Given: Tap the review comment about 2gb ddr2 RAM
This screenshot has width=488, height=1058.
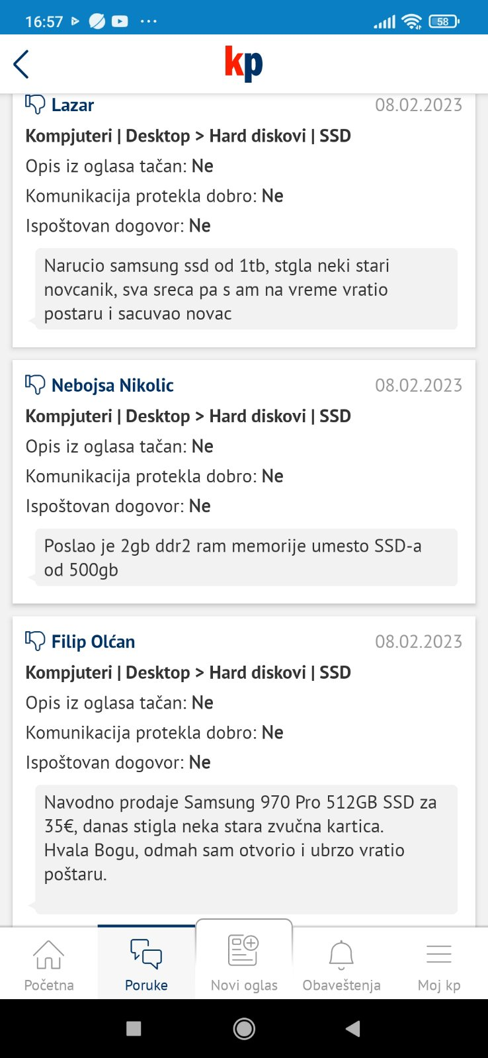Looking at the screenshot, I should (x=245, y=557).
